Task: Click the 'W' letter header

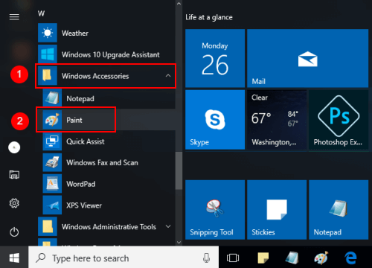Action: (41, 13)
